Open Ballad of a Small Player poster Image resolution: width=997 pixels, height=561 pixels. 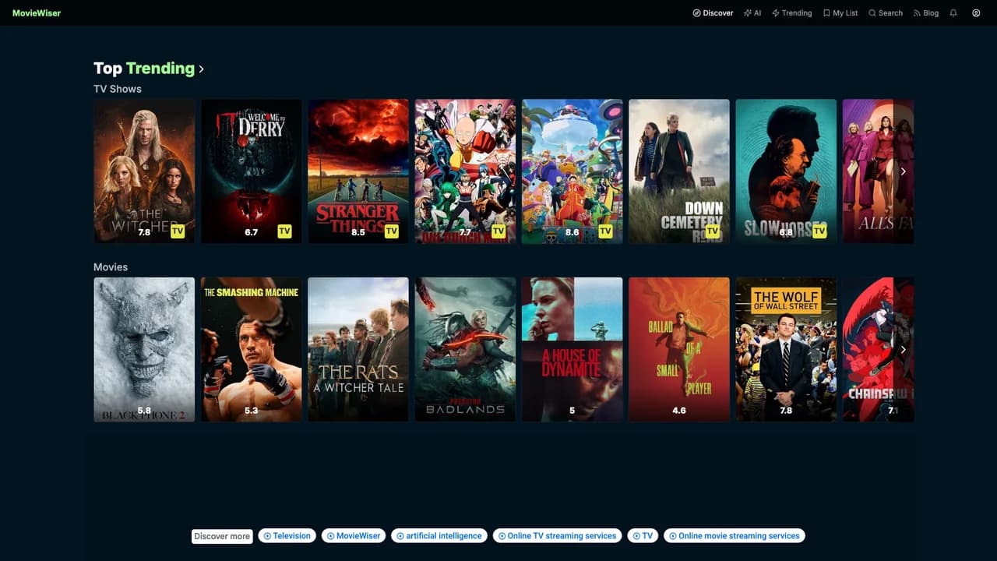679,350
